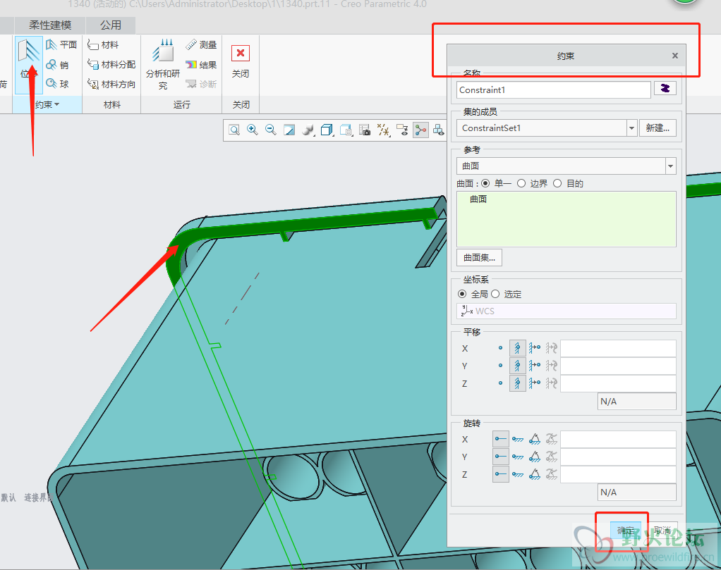Open the 公用 ribbon tab
This screenshot has height=570, width=721.
[x=111, y=25]
